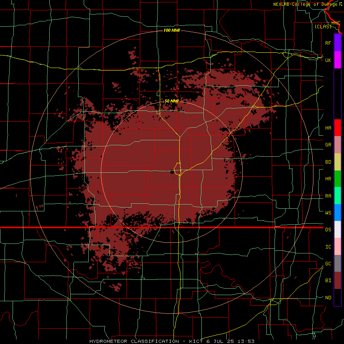The width and height of the screenshot is (344, 344).
Task: Click the RF legend label
Action: coord(328,43)
